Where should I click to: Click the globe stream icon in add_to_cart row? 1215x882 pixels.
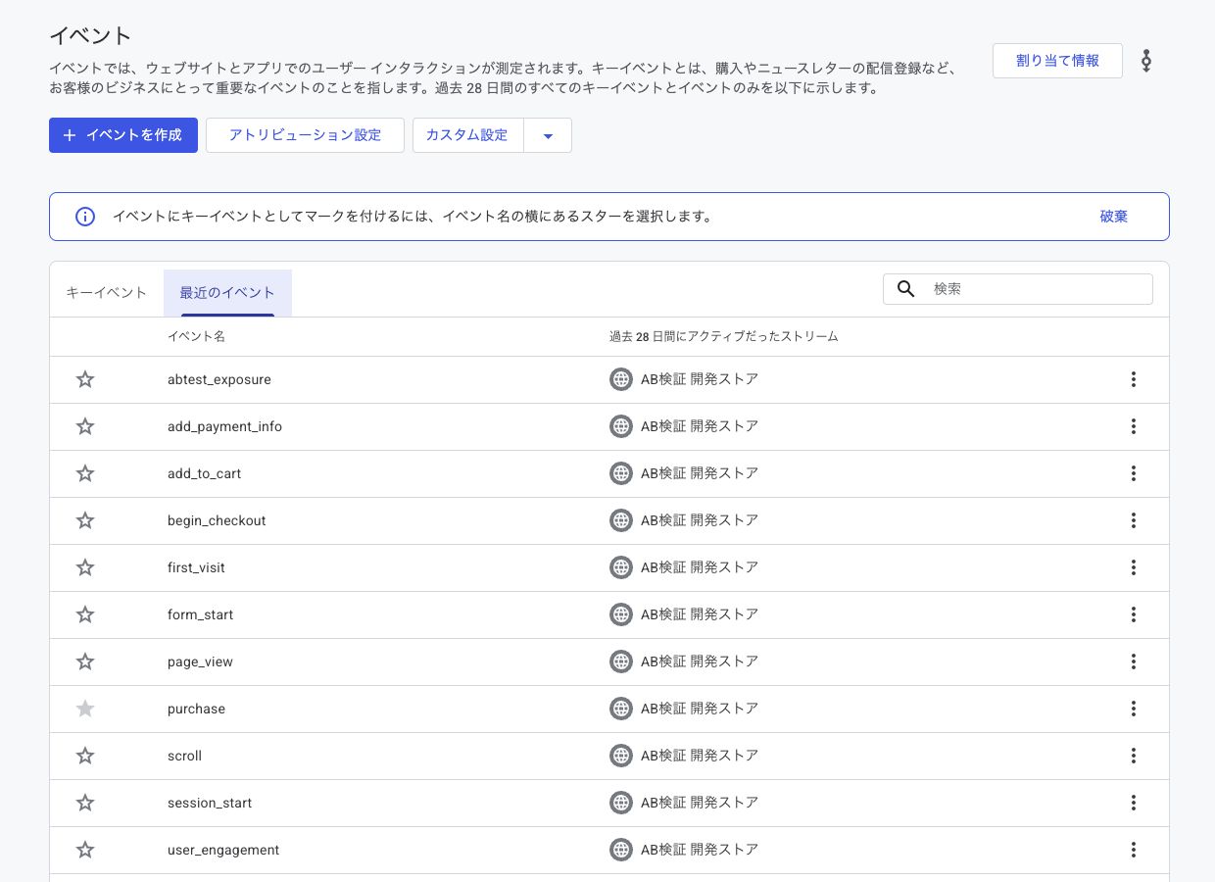(621, 473)
